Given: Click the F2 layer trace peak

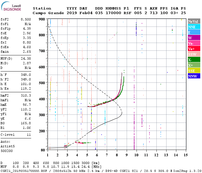Looking at the screenshot, I should 122,73.
